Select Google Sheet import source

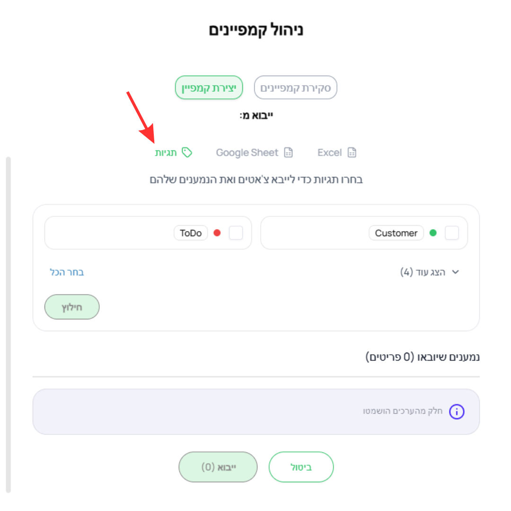[255, 152]
